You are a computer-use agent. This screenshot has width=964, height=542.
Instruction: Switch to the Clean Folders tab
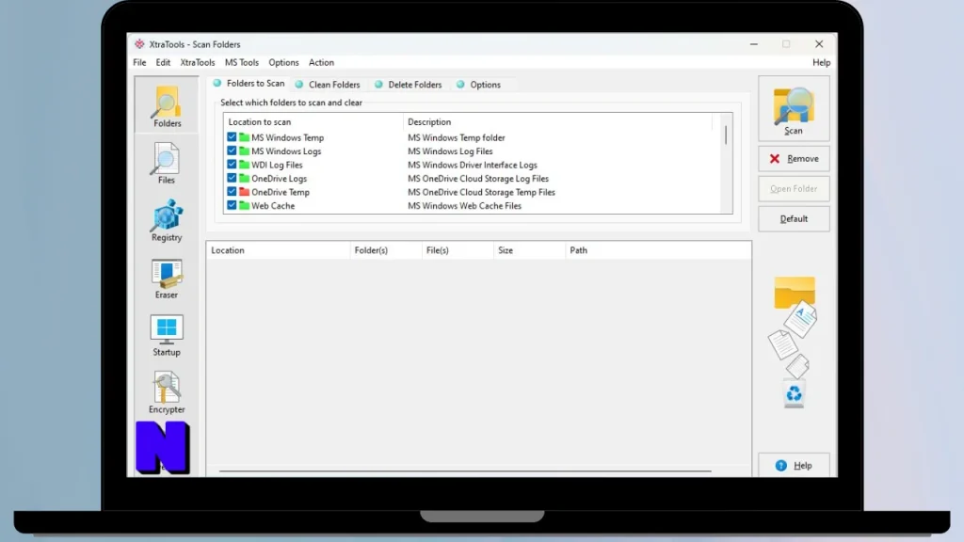(x=328, y=85)
